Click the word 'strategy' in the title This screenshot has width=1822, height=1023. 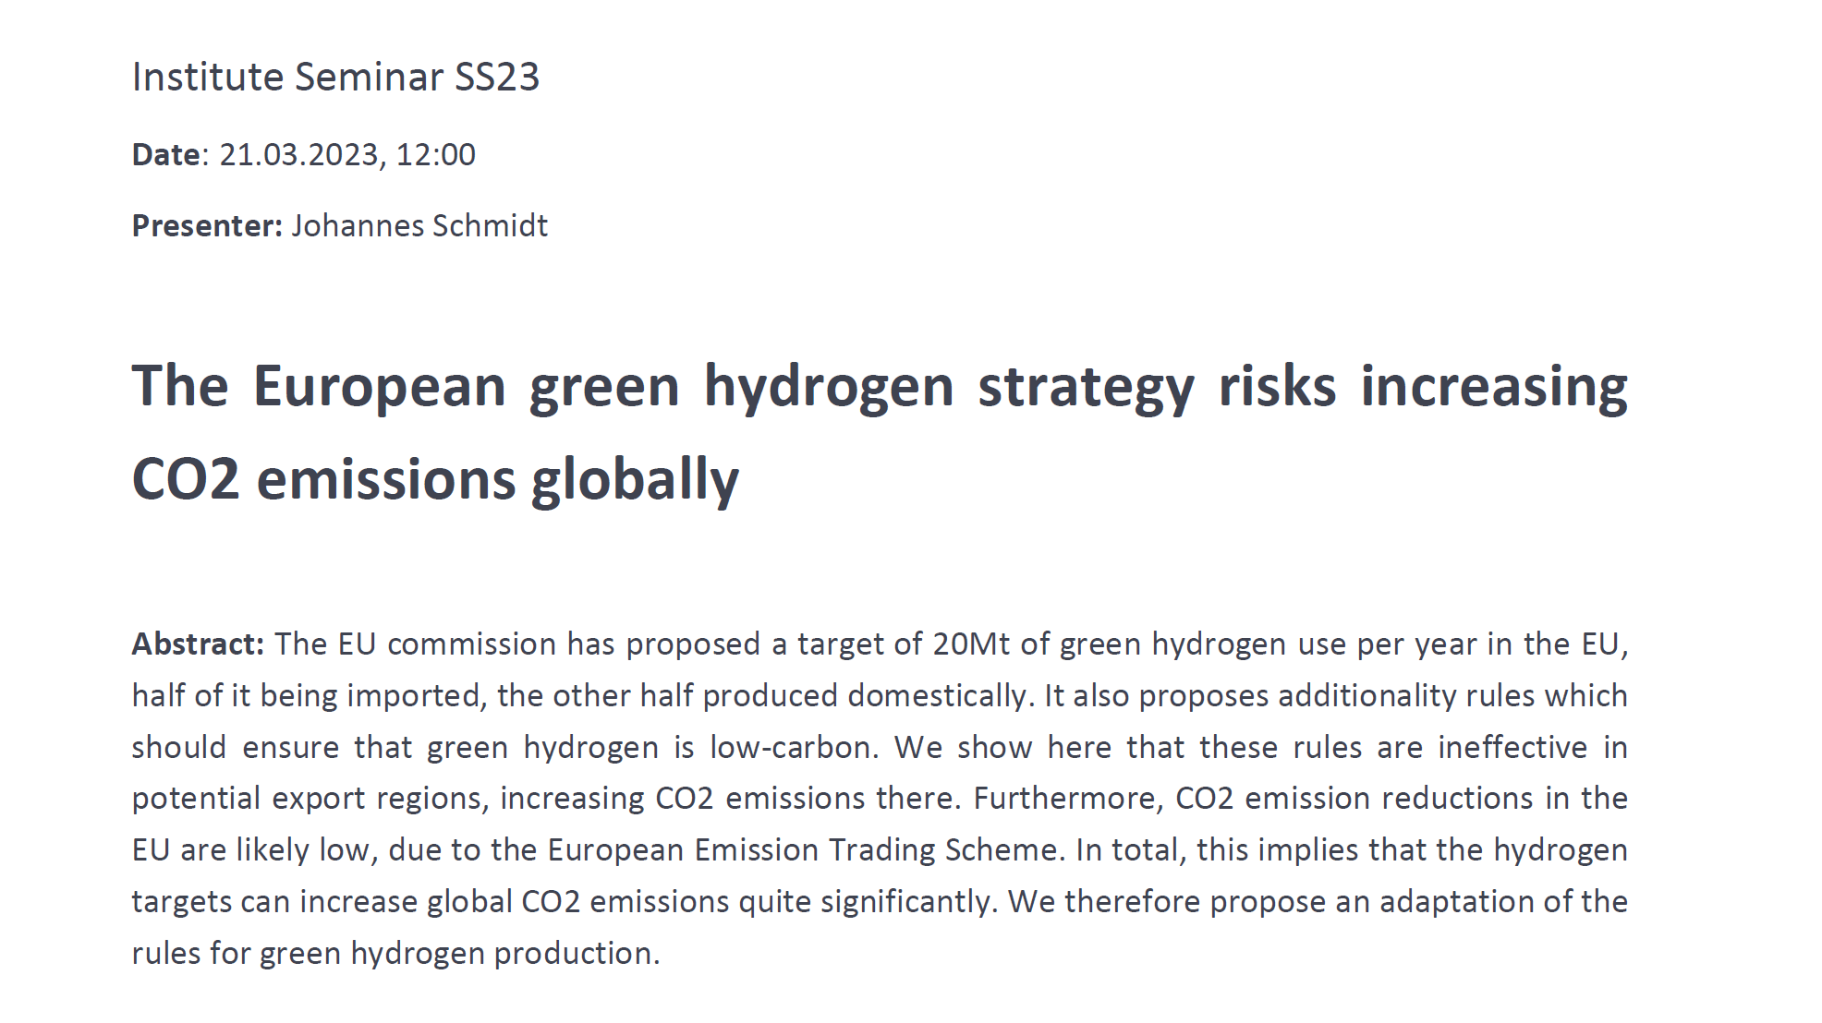[x=1086, y=388]
